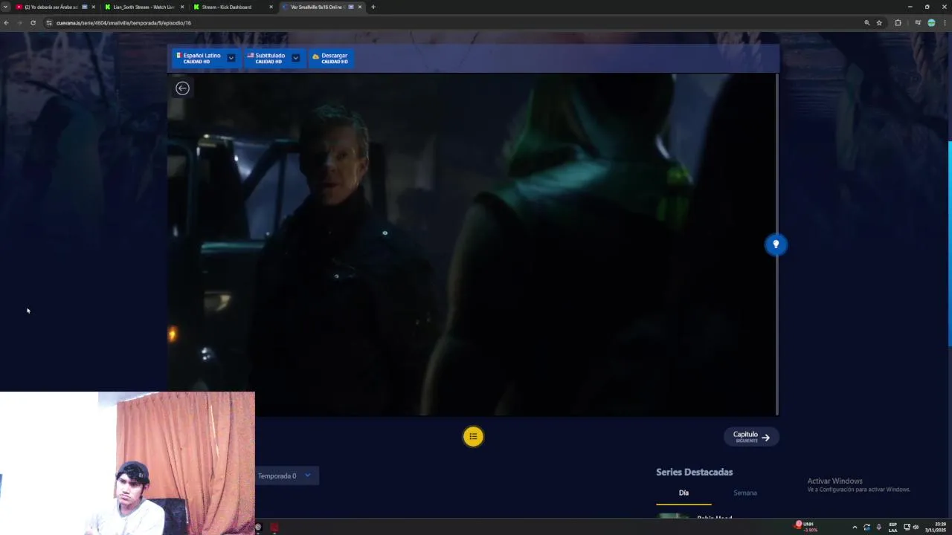Expand the Subtitulado server dropdown arrow

click(295, 58)
